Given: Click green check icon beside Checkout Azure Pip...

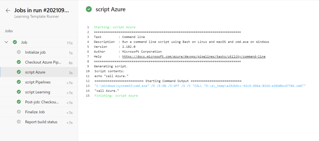Looking at the screenshot, I should click(x=19, y=62).
